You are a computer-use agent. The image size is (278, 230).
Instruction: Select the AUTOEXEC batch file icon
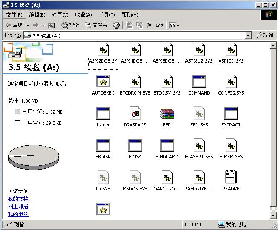coord(103,81)
